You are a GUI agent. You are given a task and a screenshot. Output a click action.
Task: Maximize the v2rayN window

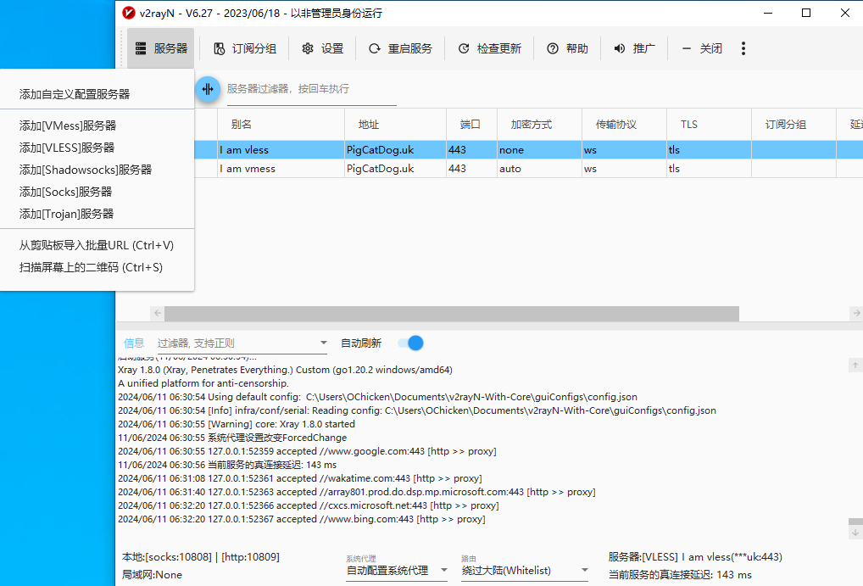tap(806, 13)
